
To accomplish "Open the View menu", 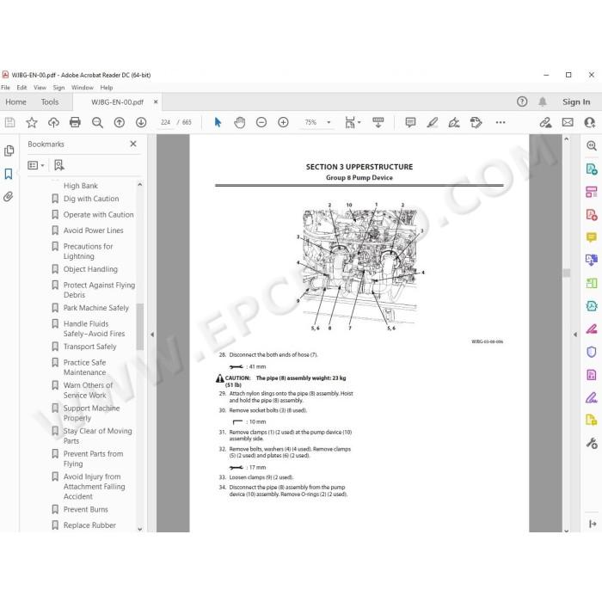I will point(40,88).
